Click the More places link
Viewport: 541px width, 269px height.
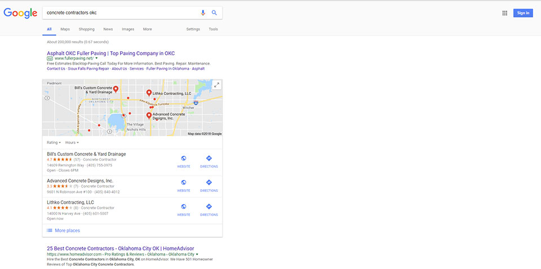pos(67,230)
